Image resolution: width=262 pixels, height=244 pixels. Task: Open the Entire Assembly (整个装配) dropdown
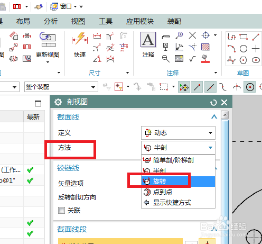(61, 87)
